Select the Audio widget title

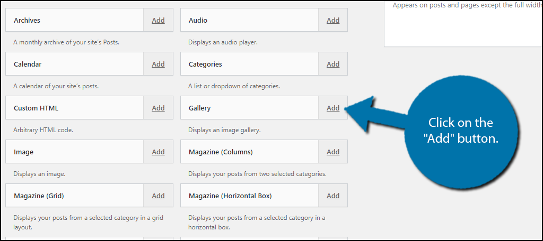pyautogui.click(x=198, y=21)
